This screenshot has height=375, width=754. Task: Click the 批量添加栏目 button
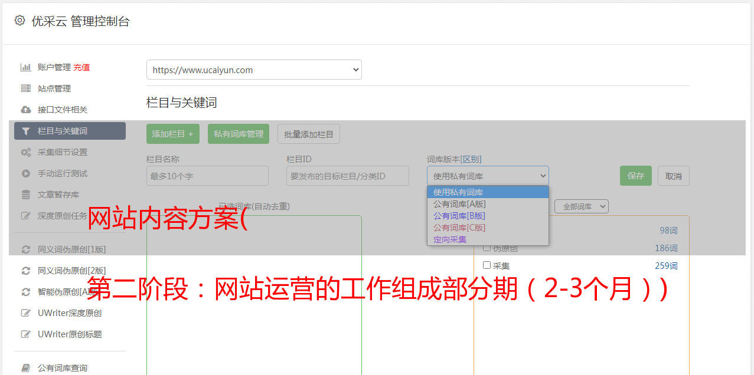(309, 134)
